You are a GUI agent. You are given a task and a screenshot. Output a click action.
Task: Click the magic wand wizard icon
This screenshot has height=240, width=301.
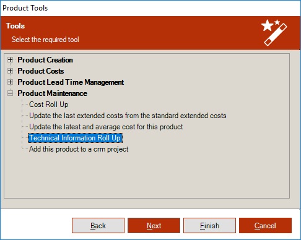(x=274, y=33)
